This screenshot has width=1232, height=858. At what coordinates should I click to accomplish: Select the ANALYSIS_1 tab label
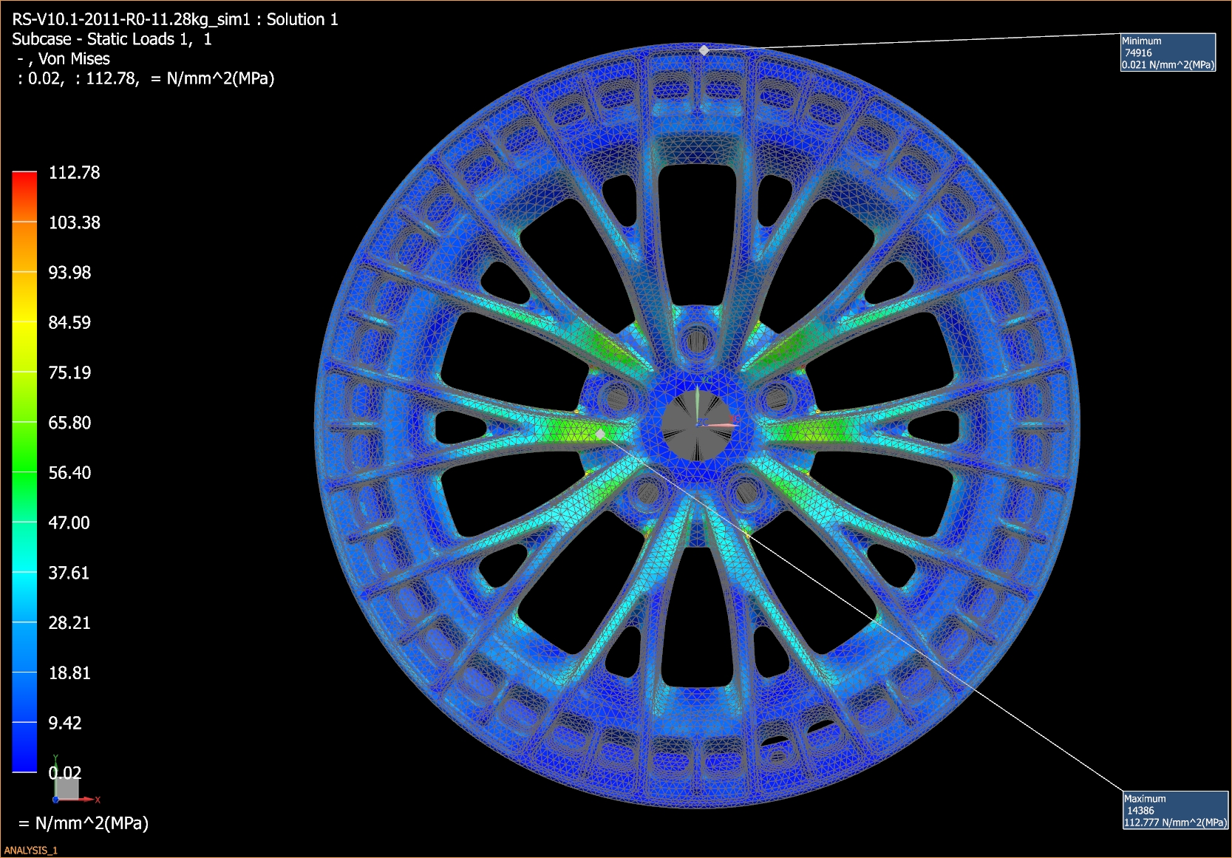[32, 849]
